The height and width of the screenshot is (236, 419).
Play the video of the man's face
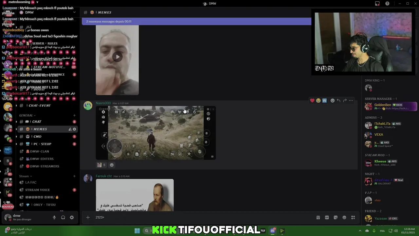(117, 57)
